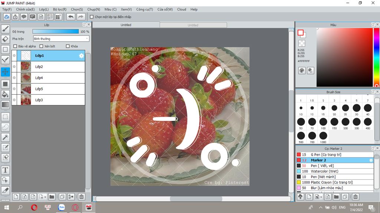This screenshot has height=213, width=380.
Task: Open the Bộ lọc(R) menu
Action: point(60,9)
